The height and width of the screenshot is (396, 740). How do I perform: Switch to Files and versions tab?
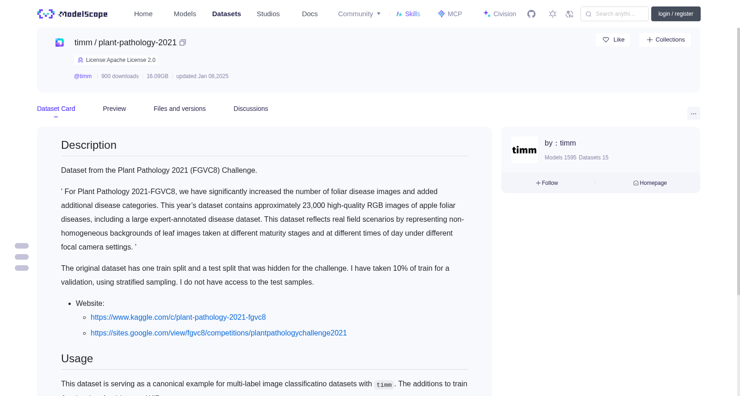coord(179,109)
